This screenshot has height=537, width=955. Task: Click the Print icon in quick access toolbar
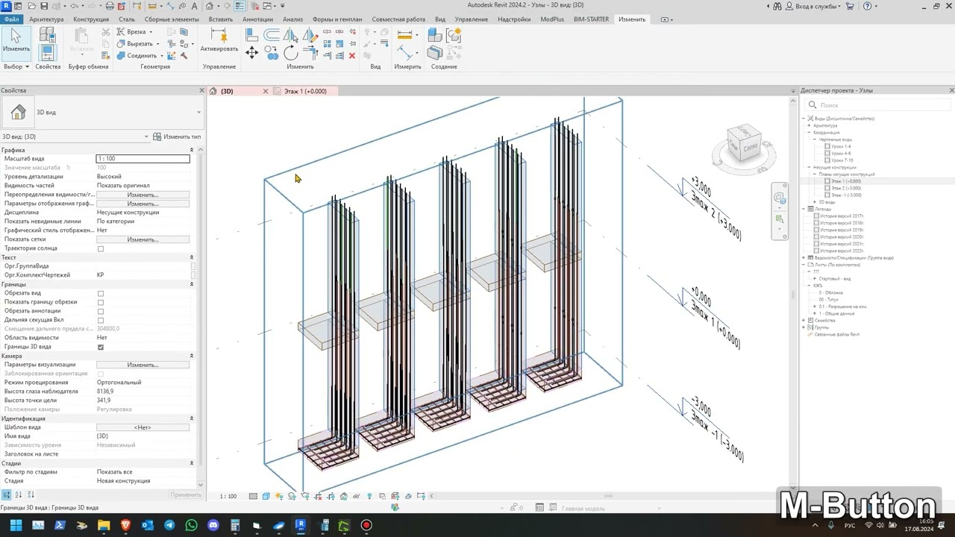(x=110, y=6)
